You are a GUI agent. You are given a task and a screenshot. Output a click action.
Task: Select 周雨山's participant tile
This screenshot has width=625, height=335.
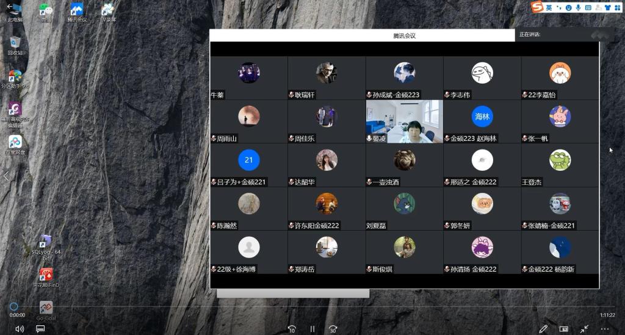coord(249,121)
